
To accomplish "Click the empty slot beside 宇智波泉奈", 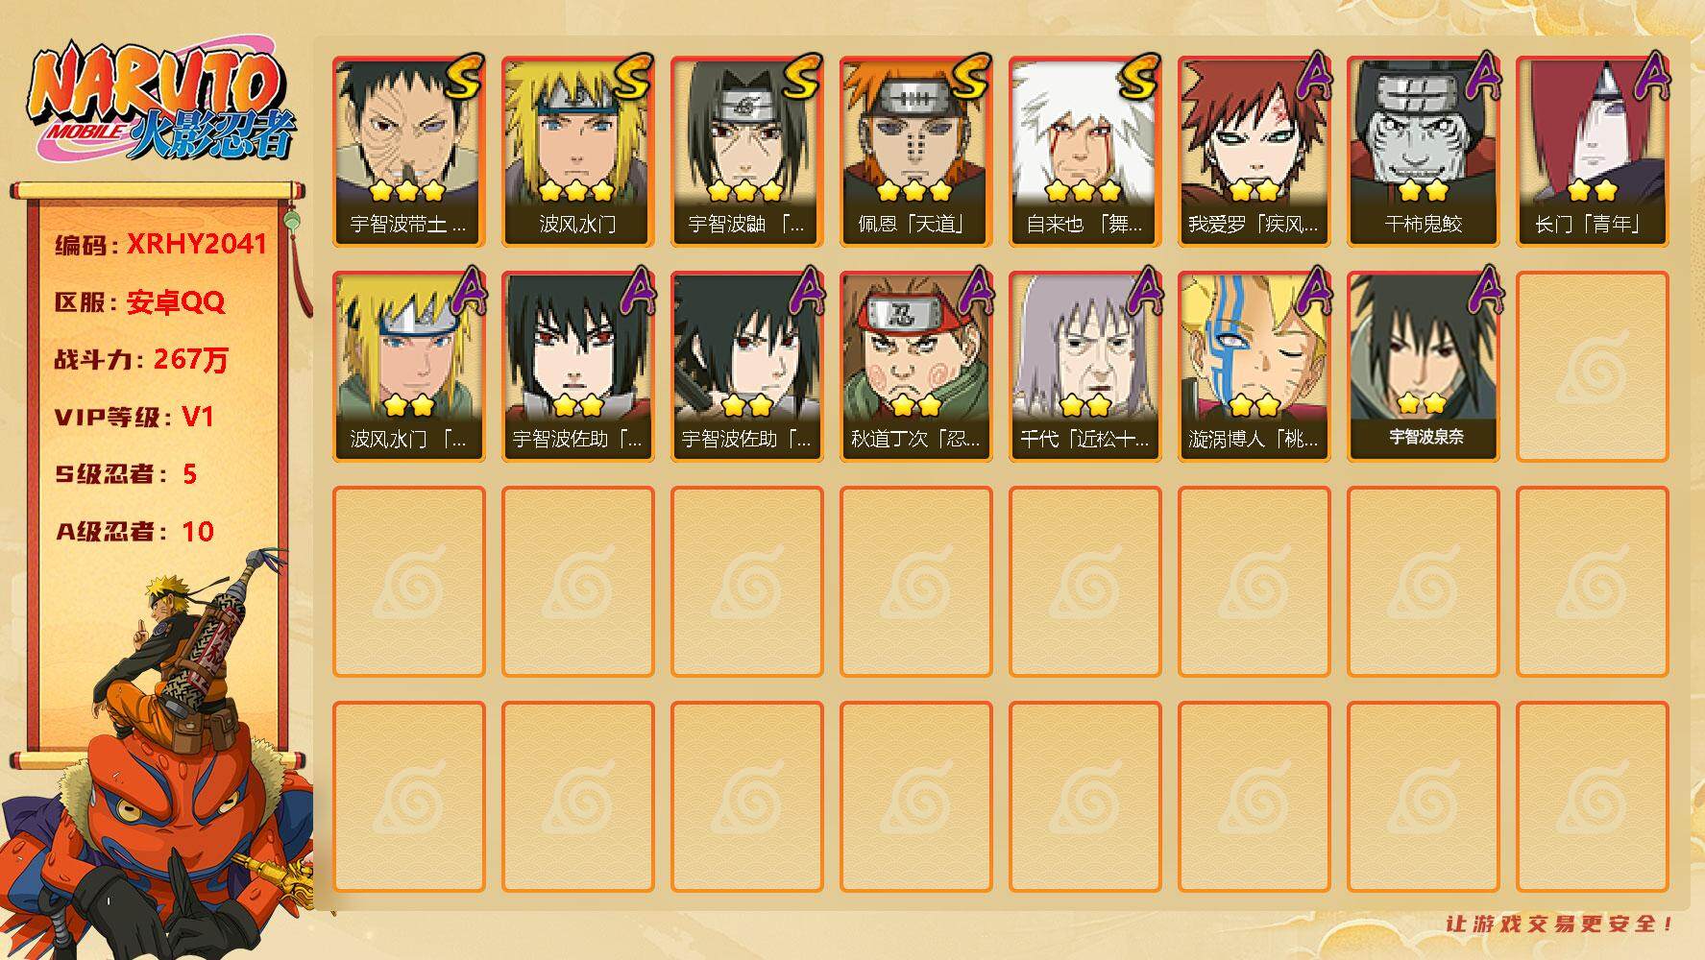I will point(1592,367).
